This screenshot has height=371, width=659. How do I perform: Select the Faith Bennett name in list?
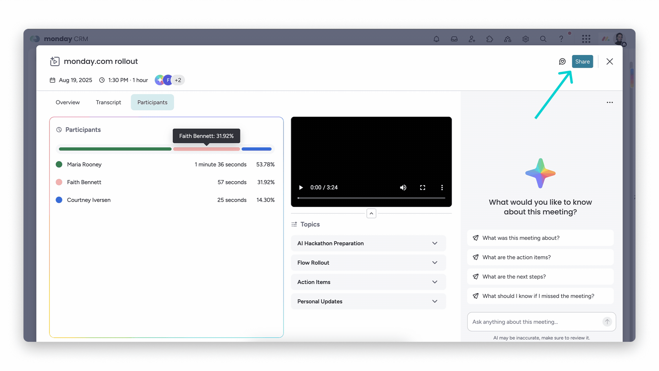[84, 182]
